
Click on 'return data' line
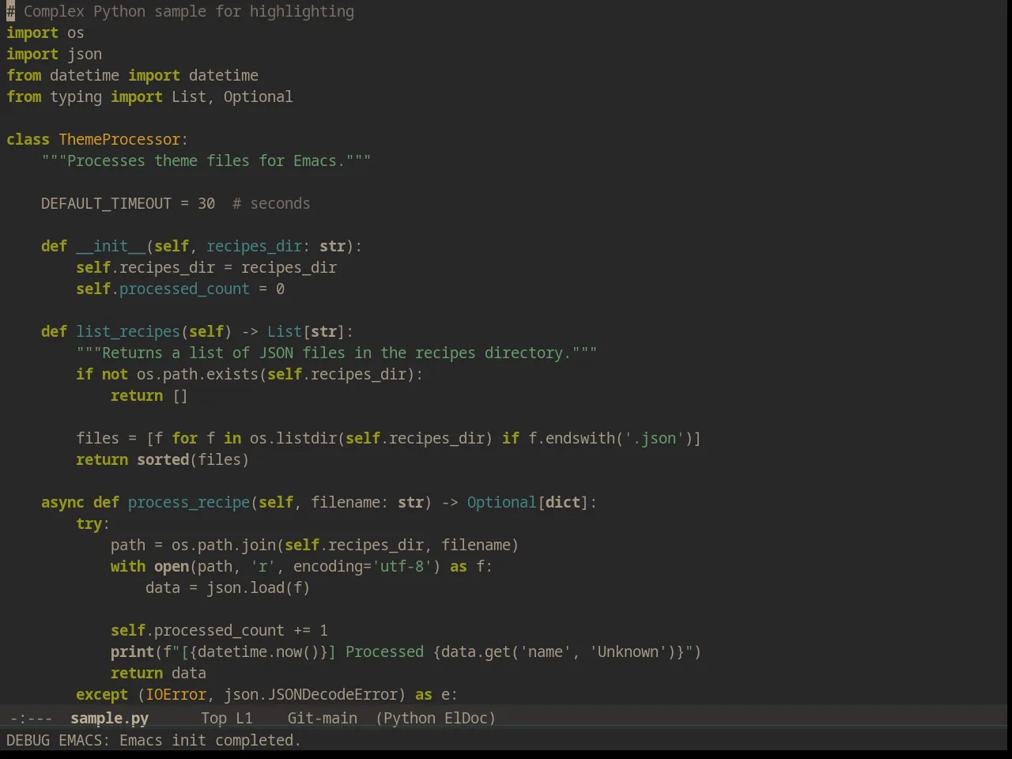pyautogui.click(x=158, y=673)
